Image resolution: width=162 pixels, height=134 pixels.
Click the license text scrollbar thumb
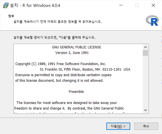(145, 53)
